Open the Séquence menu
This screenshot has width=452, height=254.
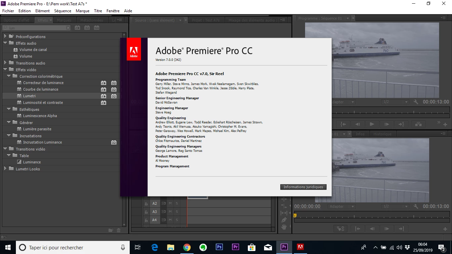pos(63,11)
